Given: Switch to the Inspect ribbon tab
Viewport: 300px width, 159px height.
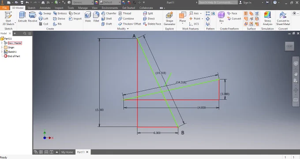Looking at the screenshot, I should (x=59, y=8).
